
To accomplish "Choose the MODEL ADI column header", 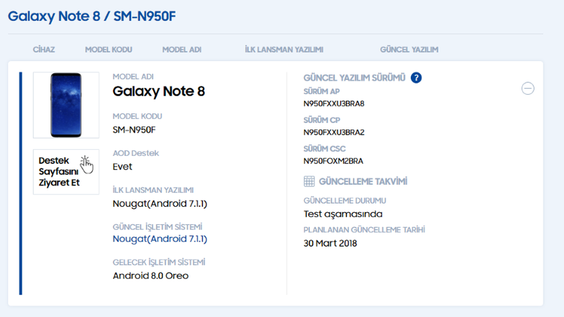I will [182, 50].
